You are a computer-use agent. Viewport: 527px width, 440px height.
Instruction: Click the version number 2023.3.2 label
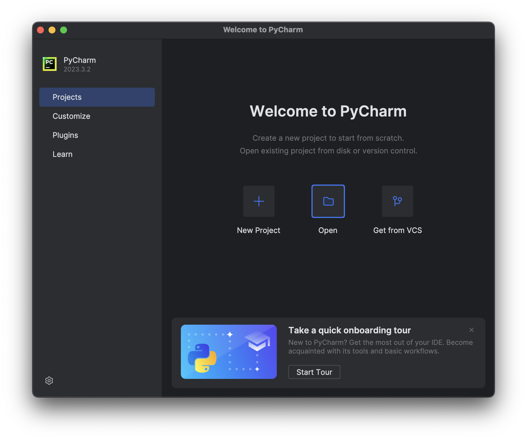tap(77, 69)
